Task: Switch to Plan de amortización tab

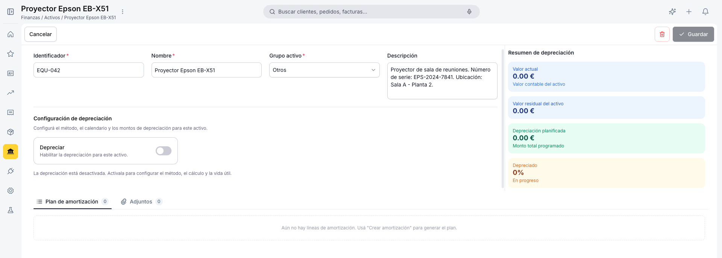Action: [x=73, y=202]
